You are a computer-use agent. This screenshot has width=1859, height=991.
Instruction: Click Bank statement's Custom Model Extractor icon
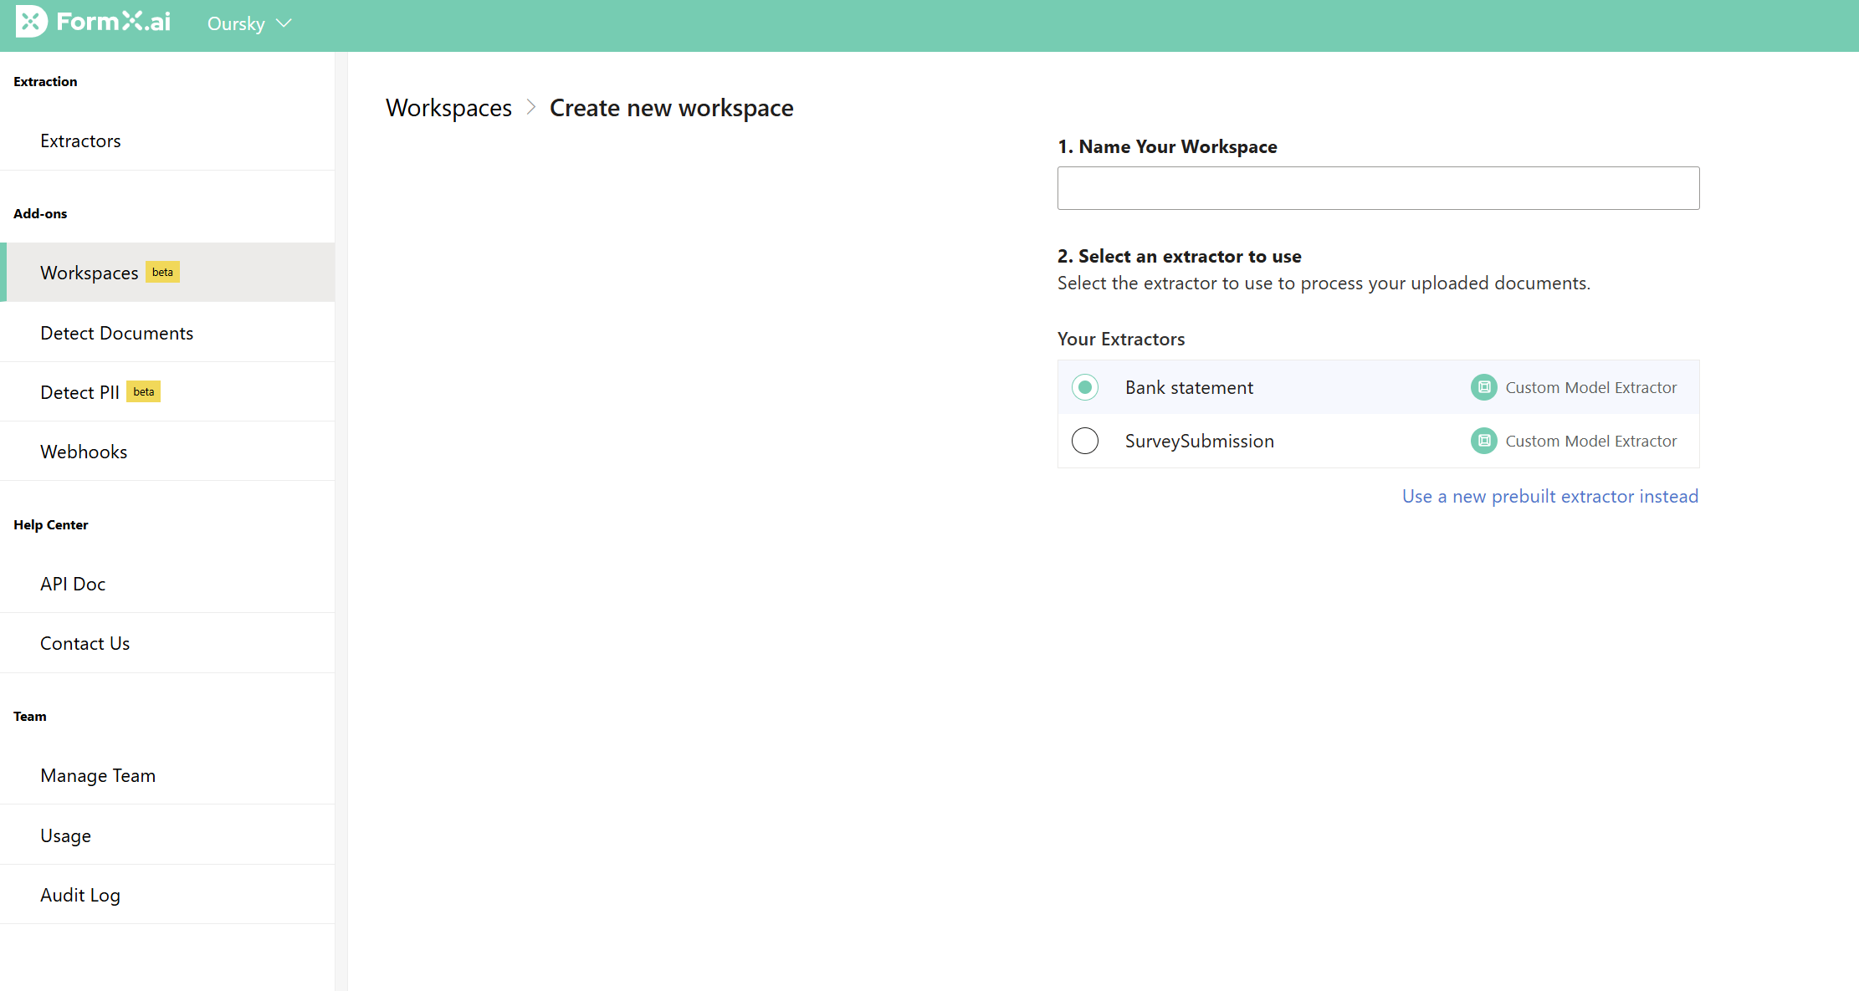1483,387
